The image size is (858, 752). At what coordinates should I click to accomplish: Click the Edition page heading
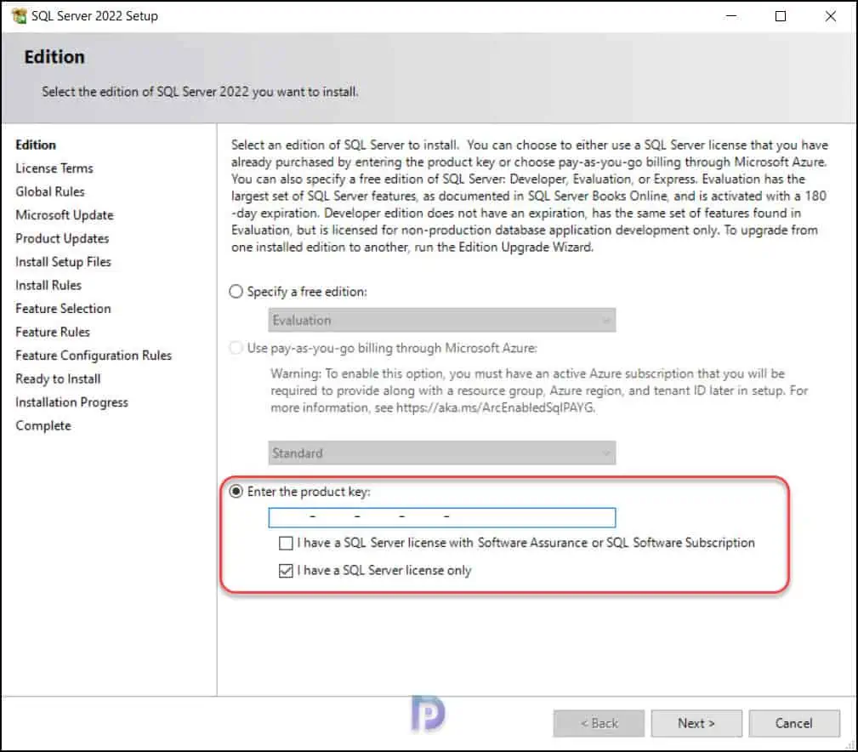(54, 57)
